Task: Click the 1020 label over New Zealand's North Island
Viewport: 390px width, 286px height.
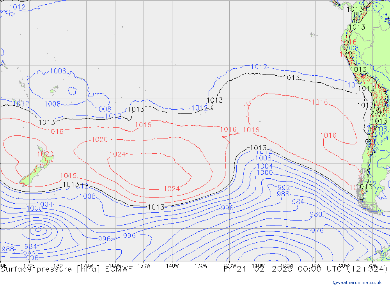Action: click(x=45, y=154)
